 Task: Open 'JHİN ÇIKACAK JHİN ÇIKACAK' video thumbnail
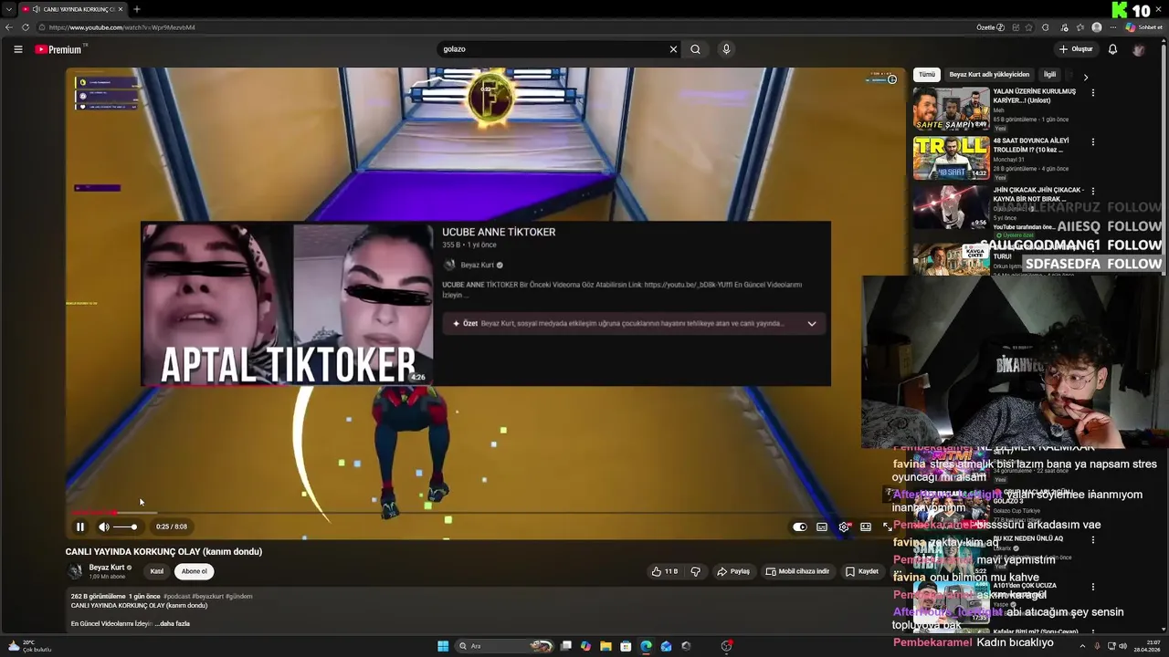[952, 207]
